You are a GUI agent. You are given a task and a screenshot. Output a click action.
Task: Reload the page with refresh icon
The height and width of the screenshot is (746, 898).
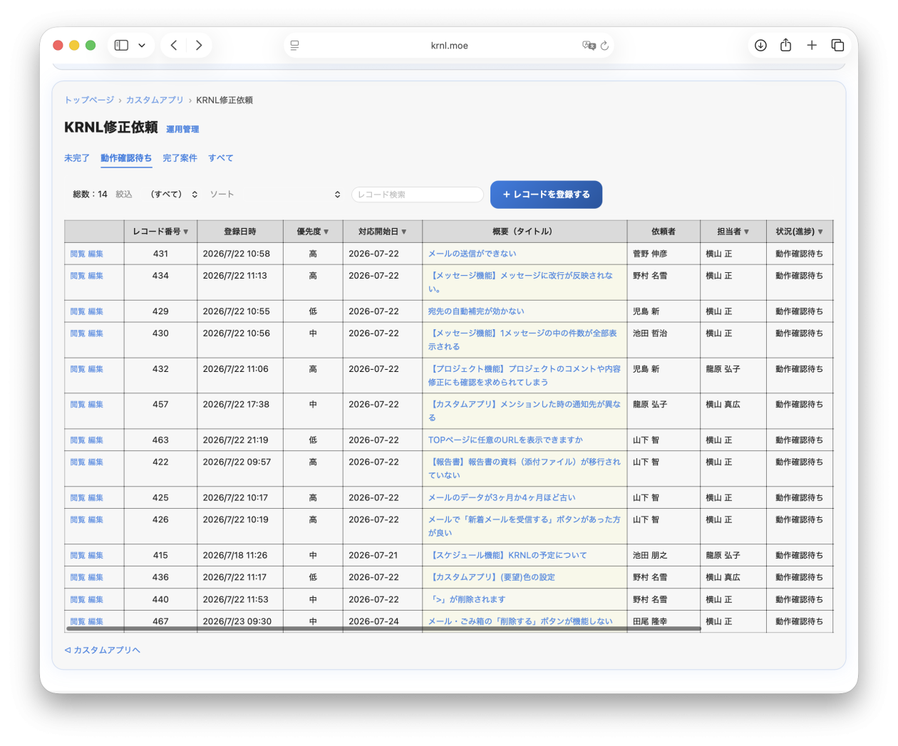pyautogui.click(x=604, y=46)
